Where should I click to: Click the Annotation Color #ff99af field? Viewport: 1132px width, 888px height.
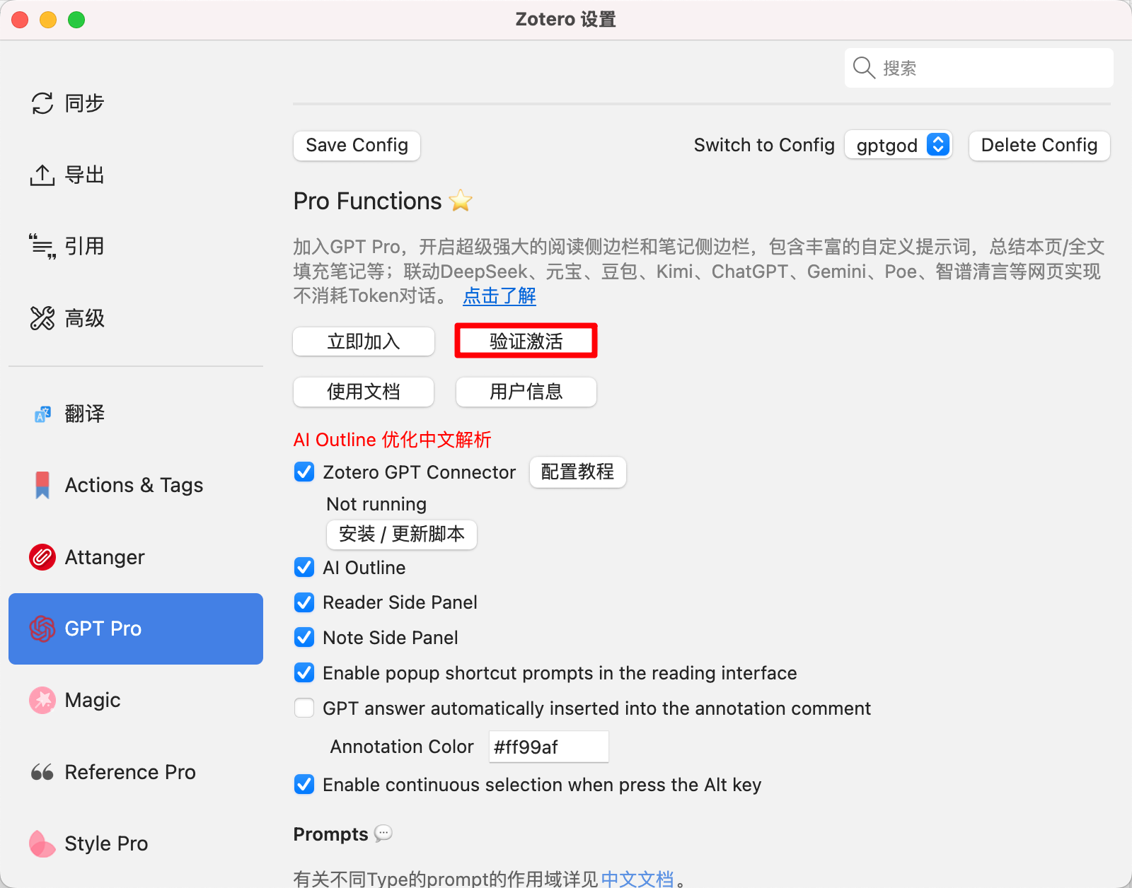click(x=549, y=747)
